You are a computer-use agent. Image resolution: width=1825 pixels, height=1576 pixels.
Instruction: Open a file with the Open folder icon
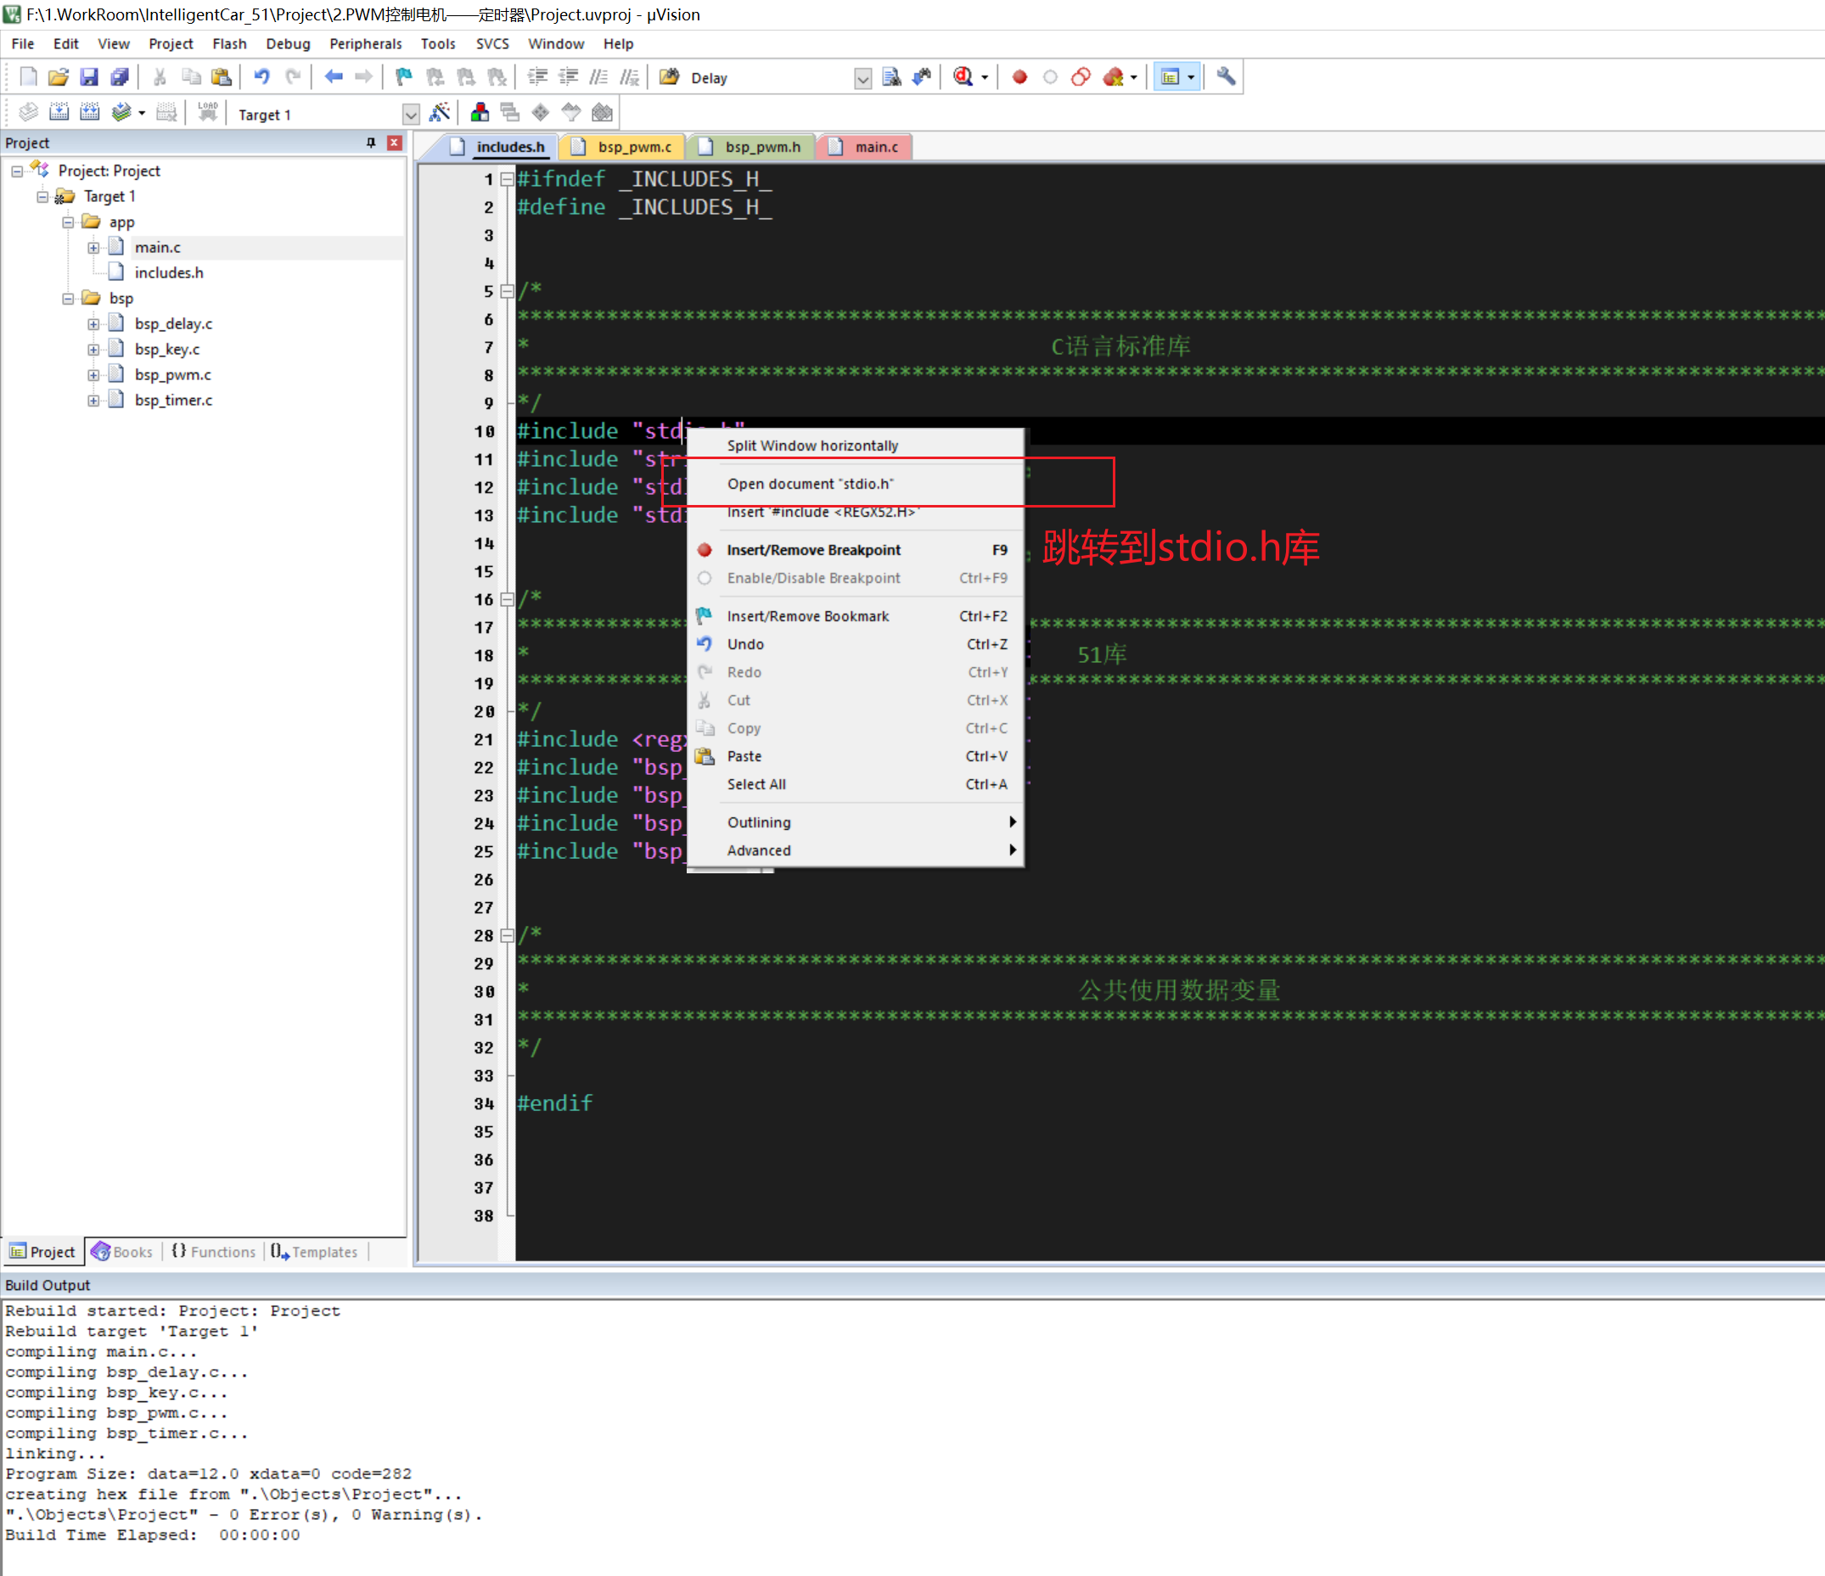pos(58,77)
